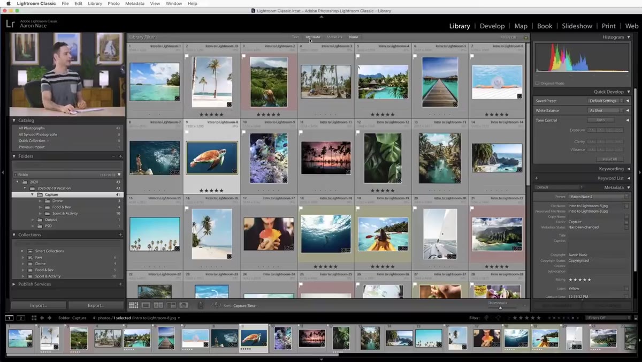Open the Metadata menu in menu bar
Image resolution: width=642 pixels, height=362 pixels.
point(135,3)
